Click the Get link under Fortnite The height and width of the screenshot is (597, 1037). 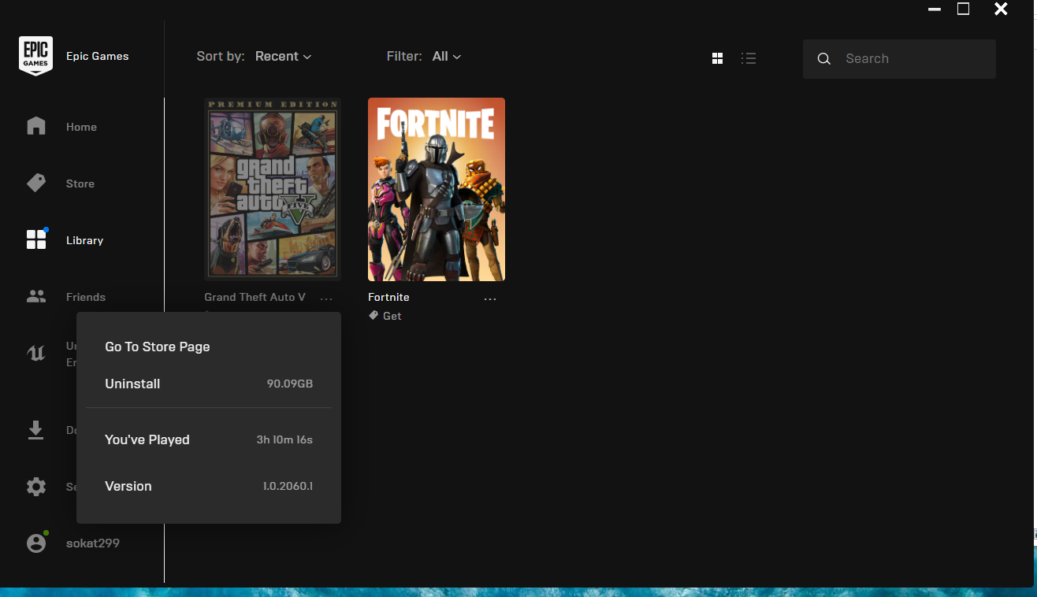(x=392, y=316)
